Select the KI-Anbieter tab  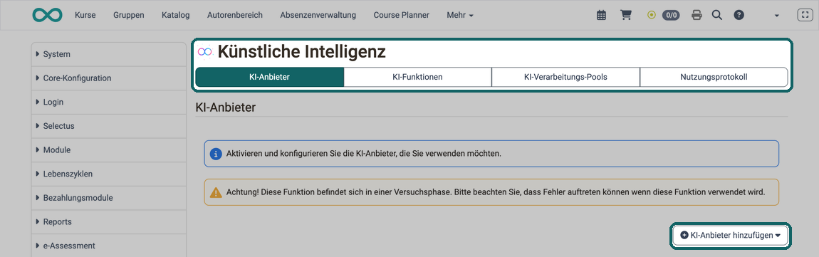point(269,77)
